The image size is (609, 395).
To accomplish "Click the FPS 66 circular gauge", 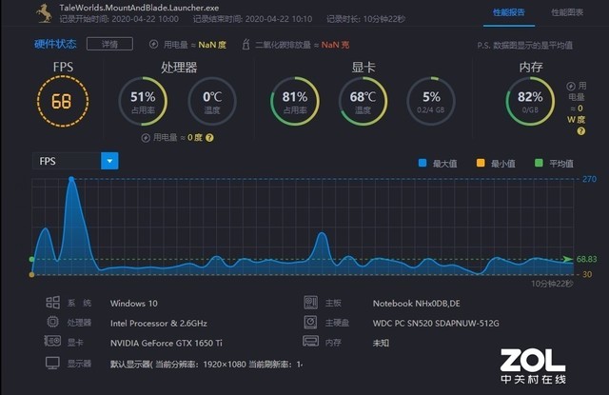I will pos(63,101).
